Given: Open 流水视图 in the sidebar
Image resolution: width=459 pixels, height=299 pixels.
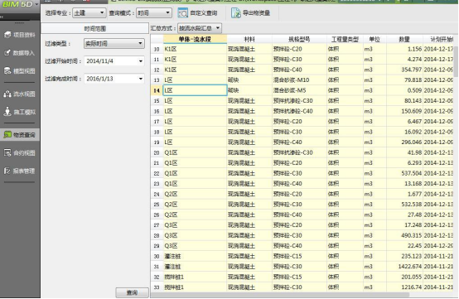Looking at the screenshot, I should [20, 94].
